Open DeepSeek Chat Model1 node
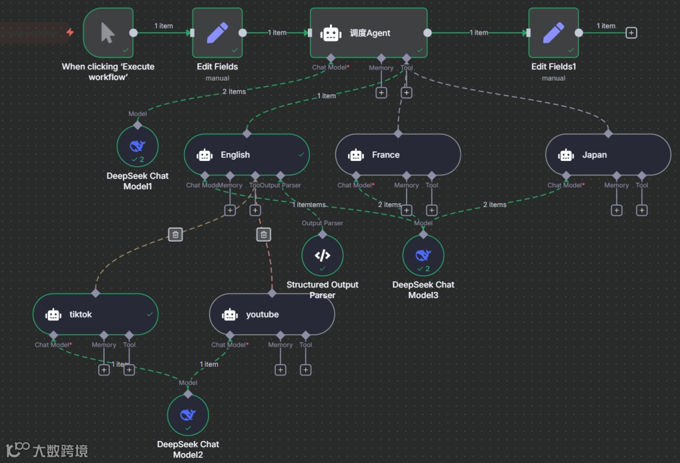The height and width of the screenshot is (463, 680). (x=137, y=147)
